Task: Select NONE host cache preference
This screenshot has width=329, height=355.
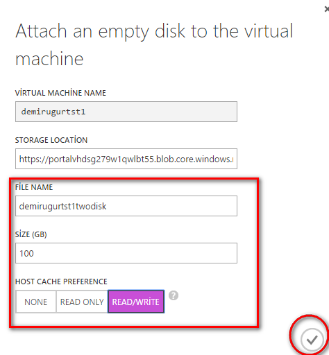Action: 36,302
